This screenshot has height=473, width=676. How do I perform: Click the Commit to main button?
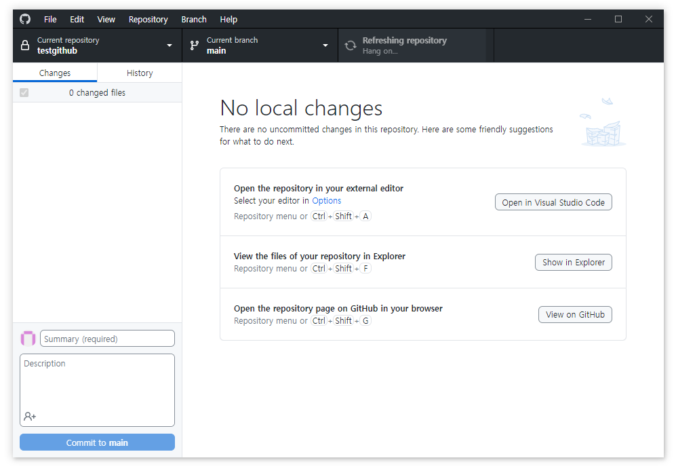97,442
